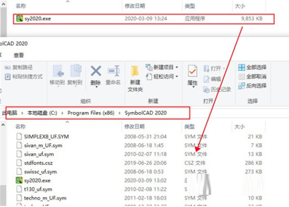289x207 pixels.
Task: Click the 286 KB size cell
Action: 253,163
